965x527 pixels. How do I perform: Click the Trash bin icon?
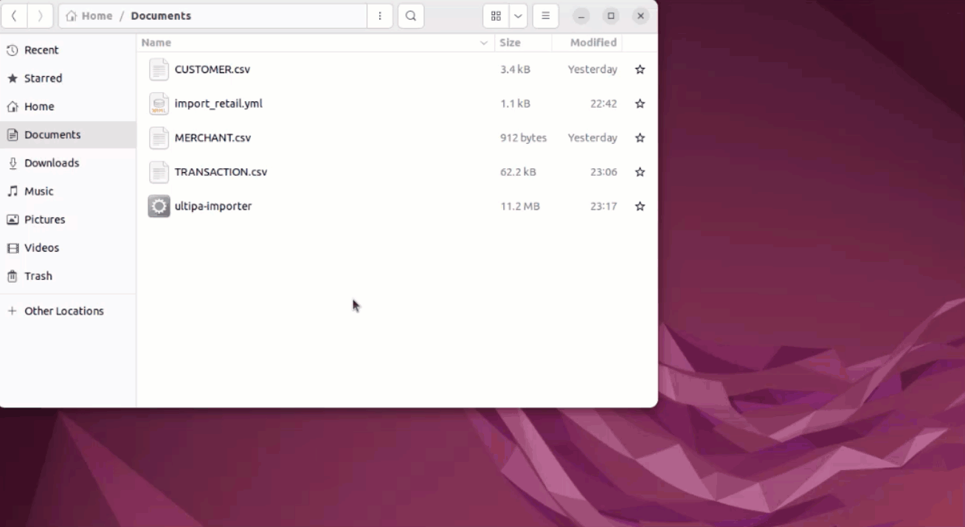tap(12, 276)
